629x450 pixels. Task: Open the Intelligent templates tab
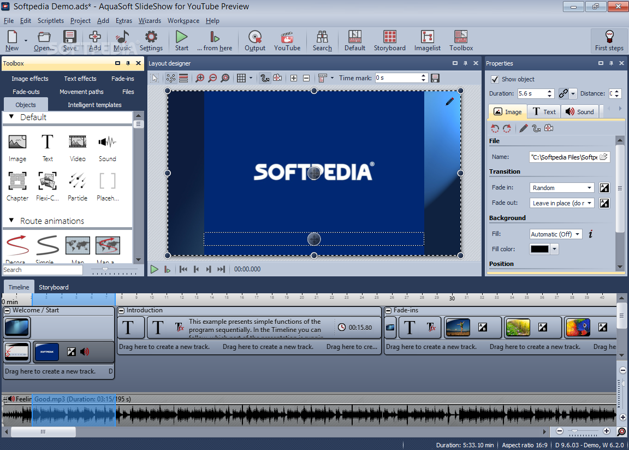click(94, 105)
